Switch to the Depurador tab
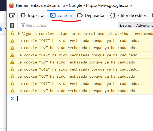The width and height of the screenshot is (153, 131). 91,16
